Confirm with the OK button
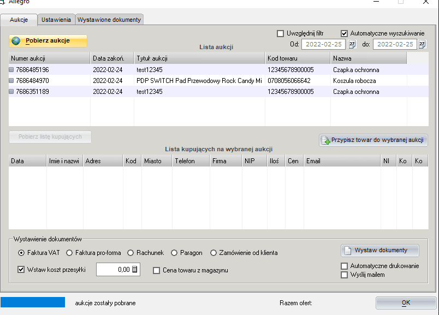The width and height of the screenshot is (439, 315). point(405,303)
